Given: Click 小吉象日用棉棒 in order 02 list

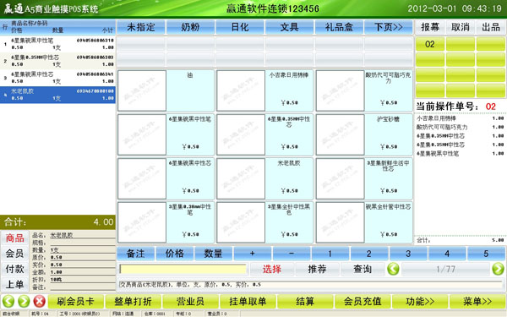Looking at the screenshot, I should click(461, 118).
